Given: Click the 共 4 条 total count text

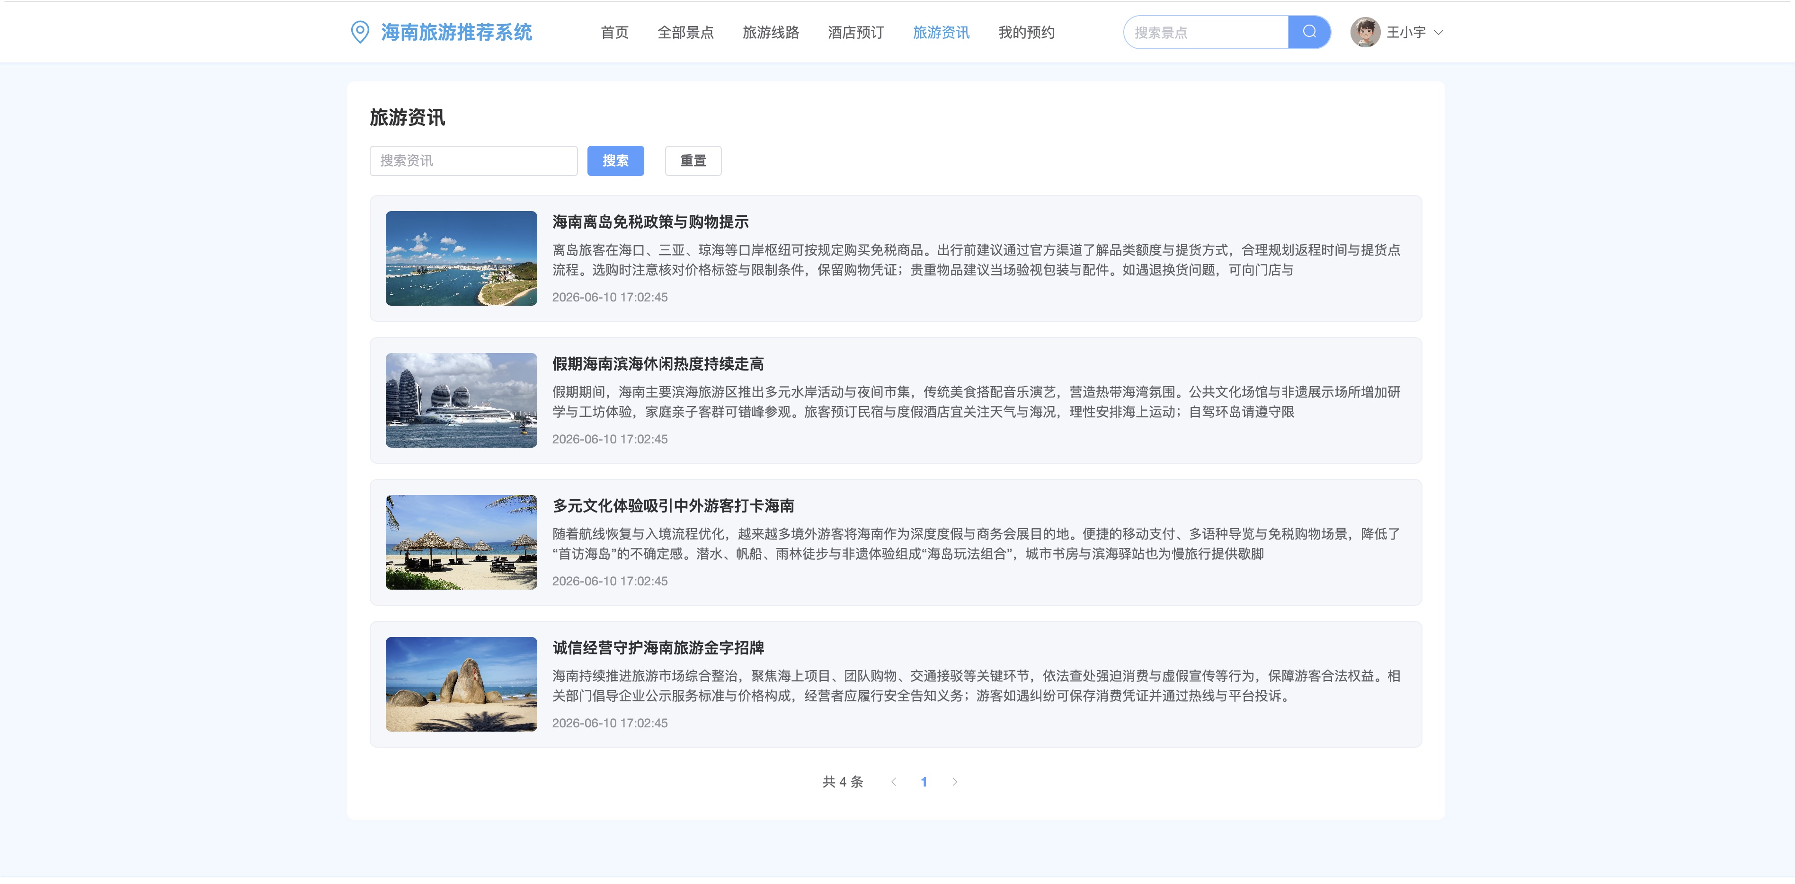Looking at the screenshot, I should point(843,782).
